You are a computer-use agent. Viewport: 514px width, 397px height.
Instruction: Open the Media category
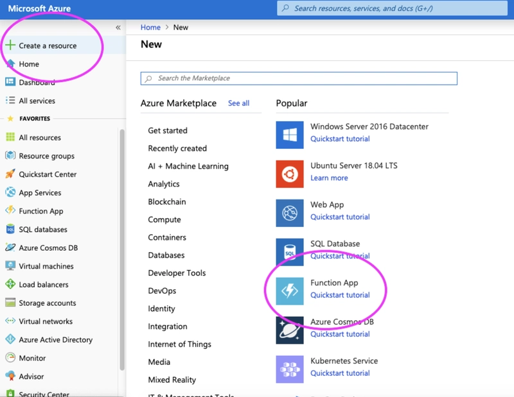pyautogui.click(x=159, y=362)
